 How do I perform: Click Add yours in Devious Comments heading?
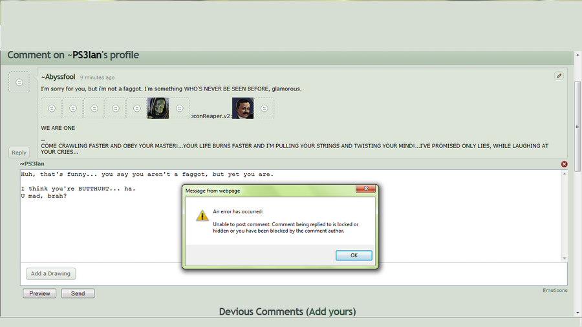332,311
